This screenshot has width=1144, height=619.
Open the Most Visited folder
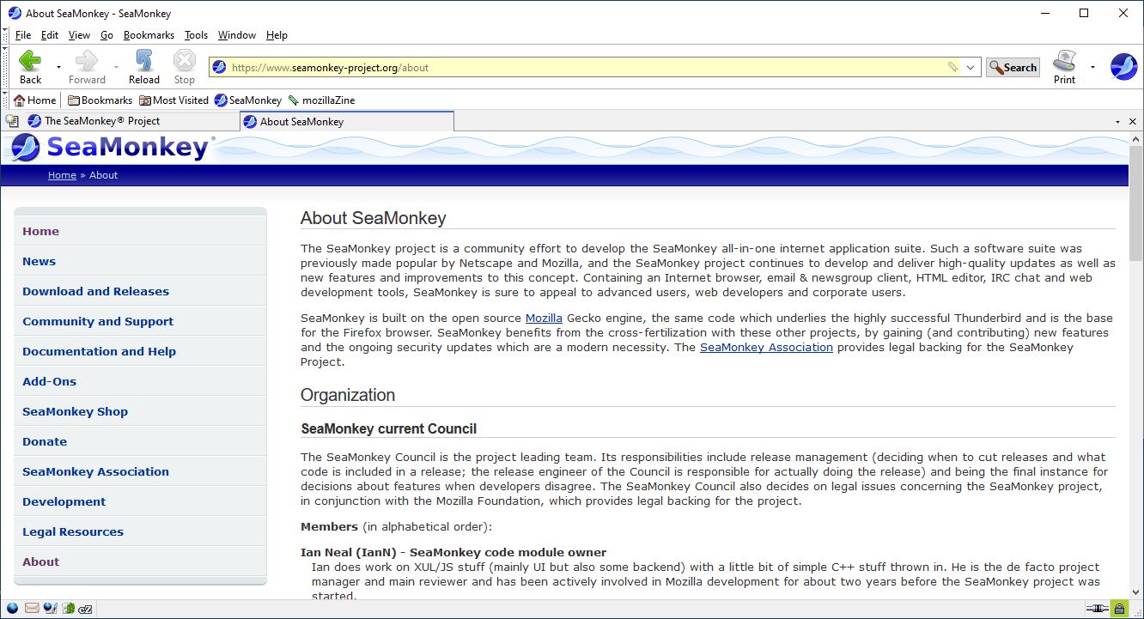[173, 100]
